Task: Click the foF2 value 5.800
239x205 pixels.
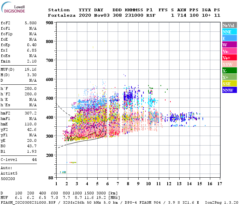Action: (x=30, y=23)
